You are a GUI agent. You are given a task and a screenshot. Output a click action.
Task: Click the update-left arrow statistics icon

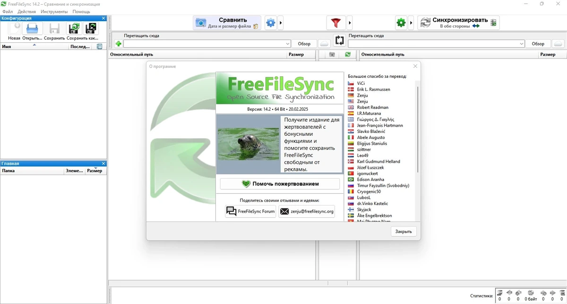[x=509, y=293]
